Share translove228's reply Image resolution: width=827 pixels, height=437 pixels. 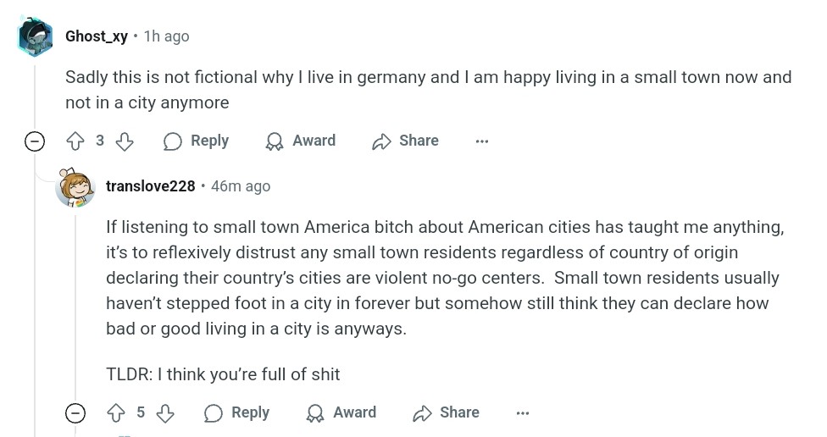pos(447,413)
